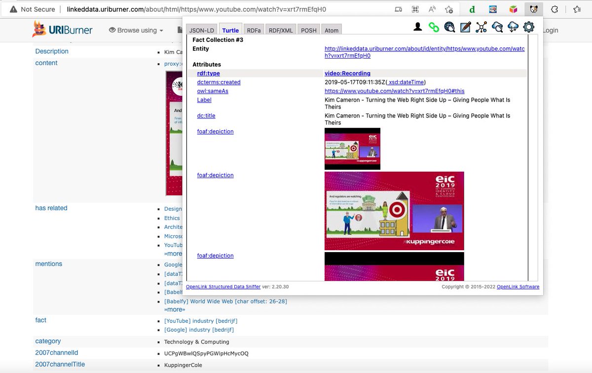Viewport: 592px width, 373px height.
Task: Click the 2007channelId property link
Action: coord(57,353)
